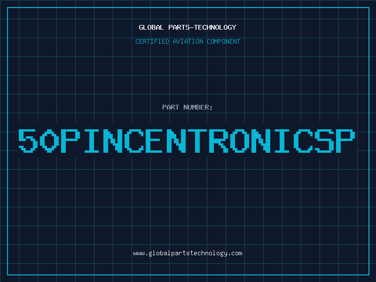The width and height of the screenshot is (376, 282).
Task: Select the part number 50PINCENTRONICSP
Action: pyautogui.click(x=187, y=141)
